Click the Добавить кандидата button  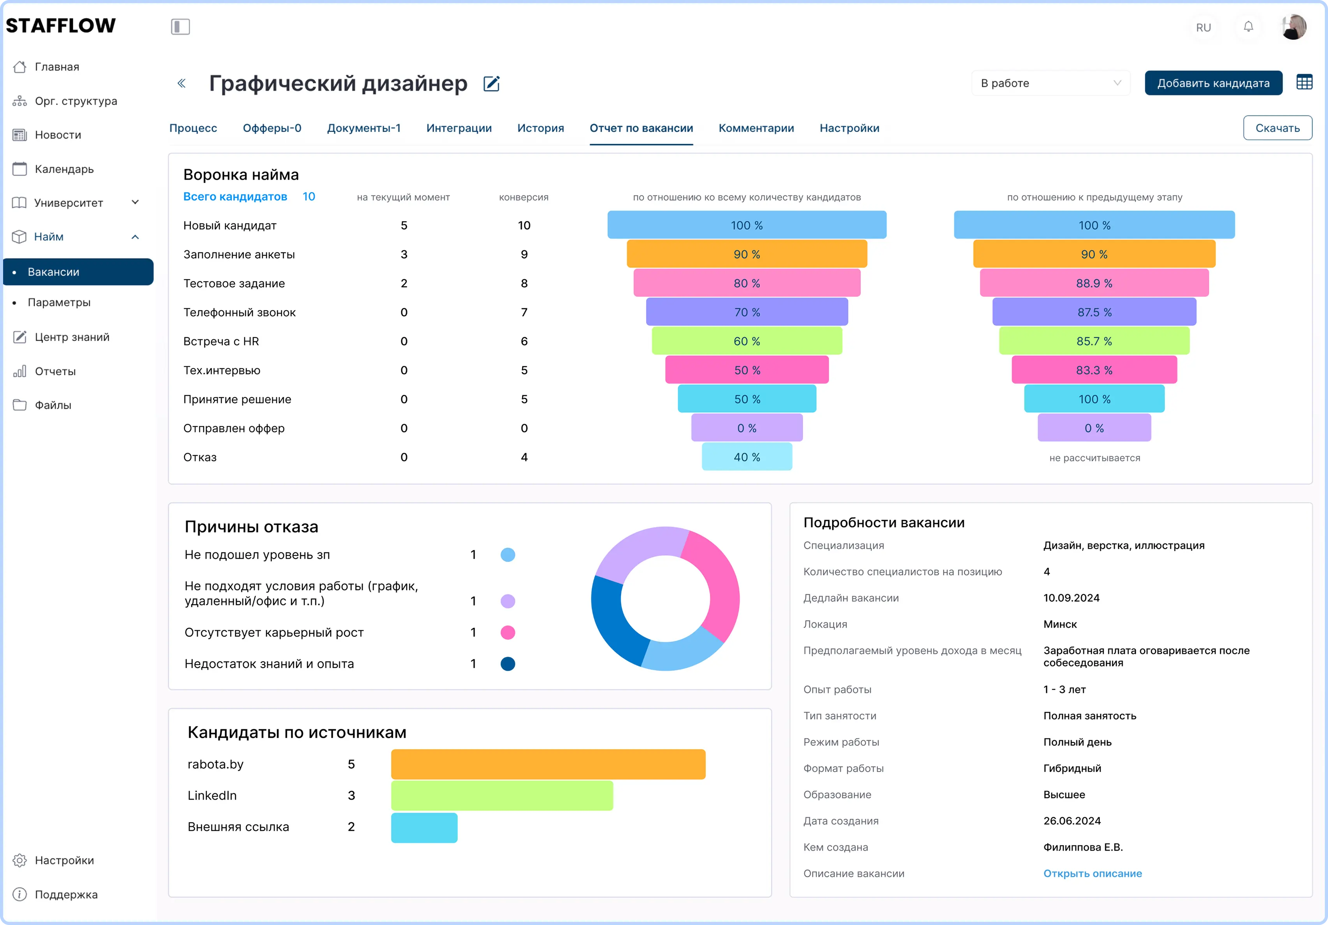pyautogui.click(x=1214, y=83)
